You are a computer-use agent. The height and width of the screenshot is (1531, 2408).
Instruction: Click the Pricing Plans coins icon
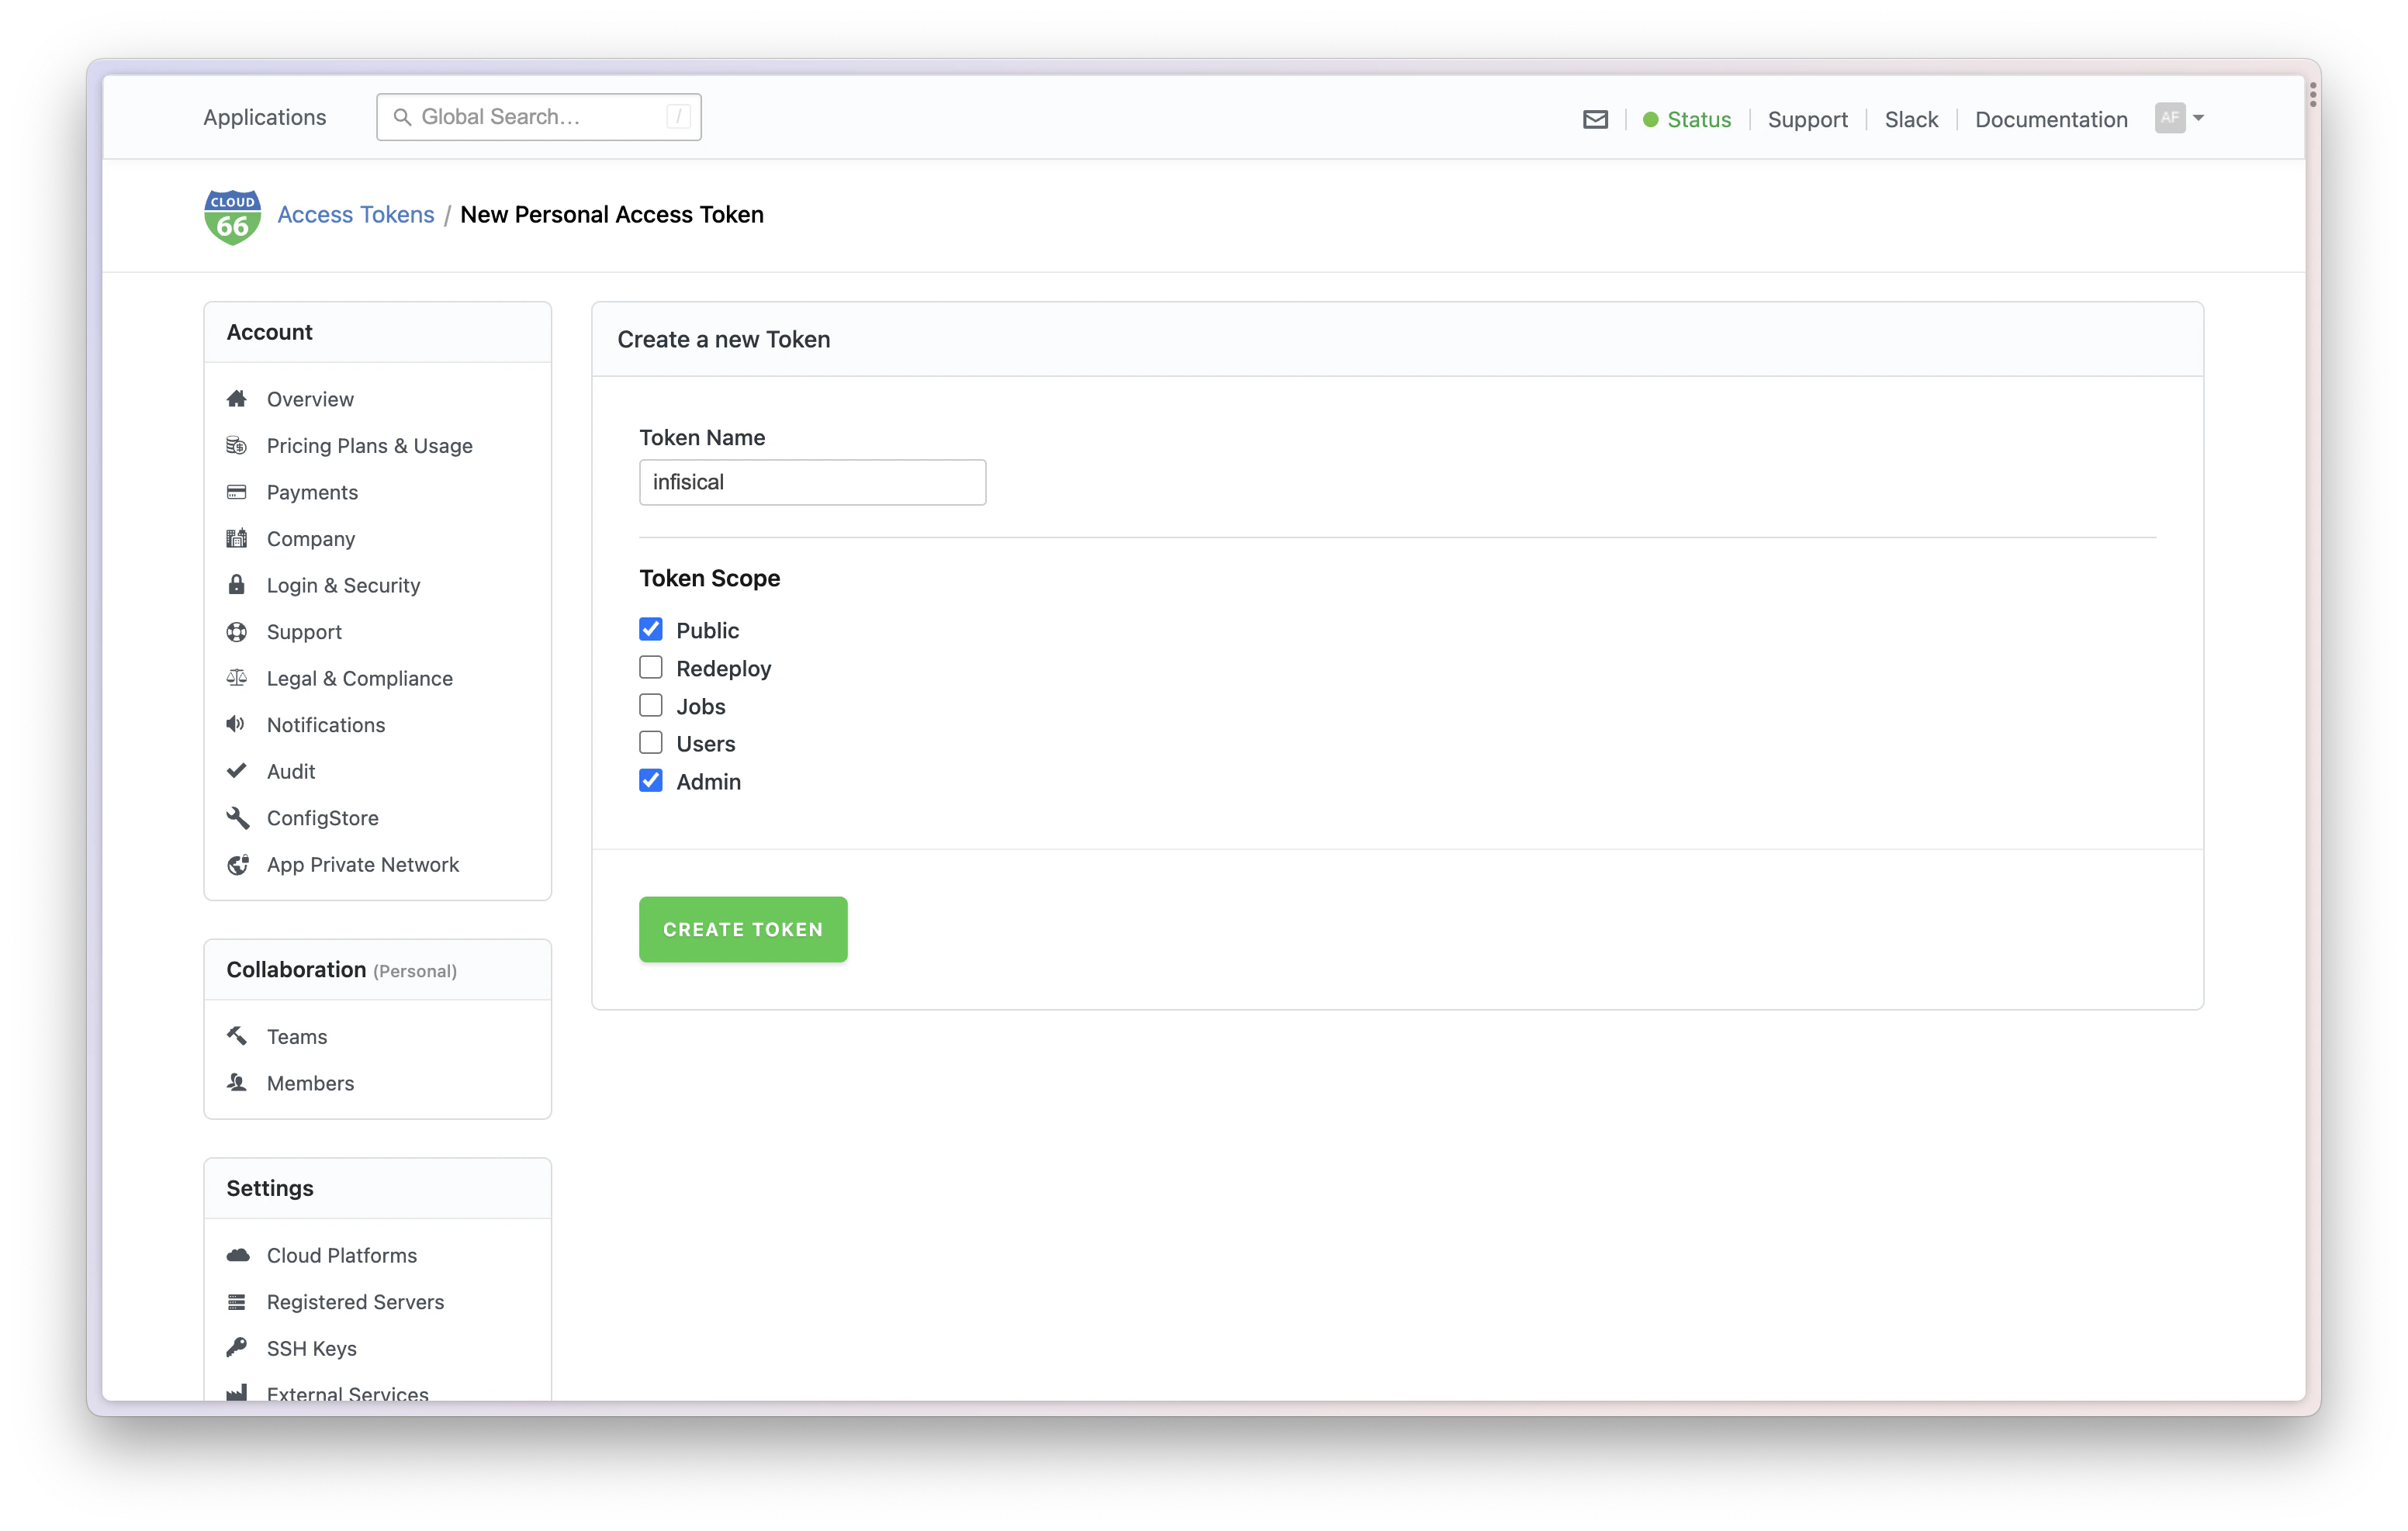click(x=237, y=446)
